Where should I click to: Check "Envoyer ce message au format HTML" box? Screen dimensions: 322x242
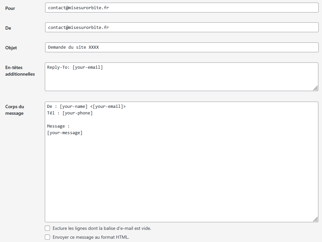point(48,237)
